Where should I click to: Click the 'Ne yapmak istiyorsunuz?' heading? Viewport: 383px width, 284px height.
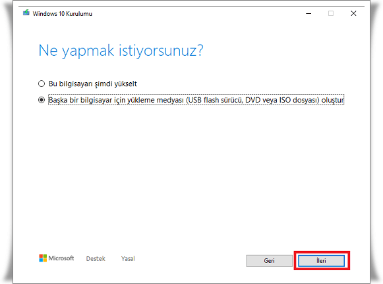click(121, 51)
